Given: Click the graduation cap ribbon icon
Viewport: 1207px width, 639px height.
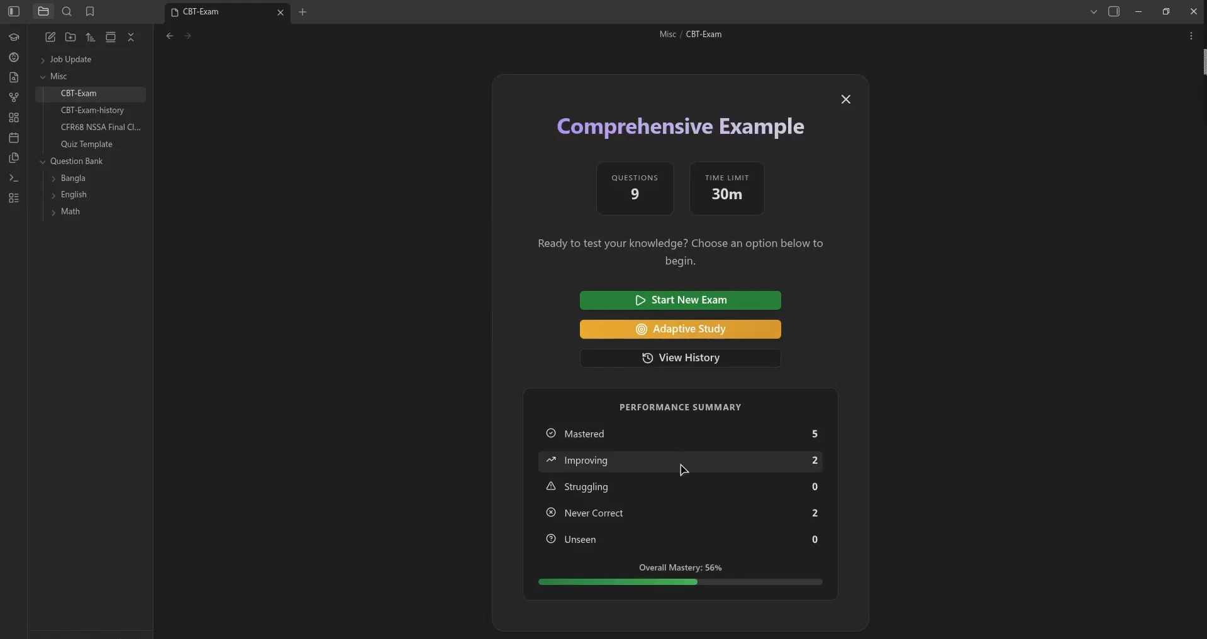Looking at the screenshot, I should coord(14,37).
